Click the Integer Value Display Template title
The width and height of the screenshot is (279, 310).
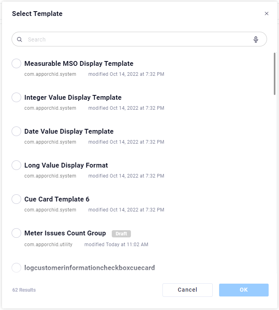coord(73,97)
